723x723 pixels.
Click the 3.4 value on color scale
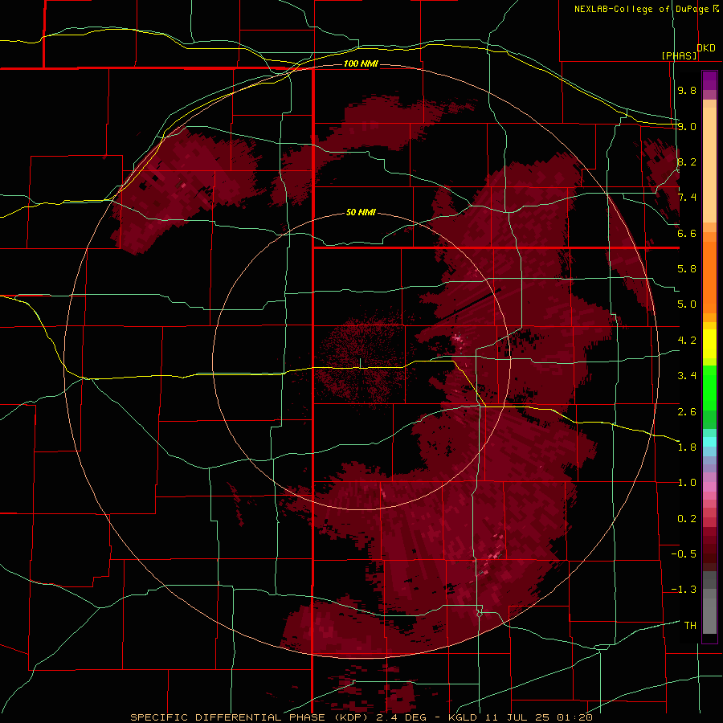tap(687, 376)
